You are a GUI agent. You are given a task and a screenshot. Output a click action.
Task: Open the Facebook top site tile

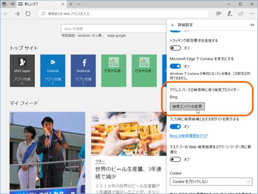point(83,71)
